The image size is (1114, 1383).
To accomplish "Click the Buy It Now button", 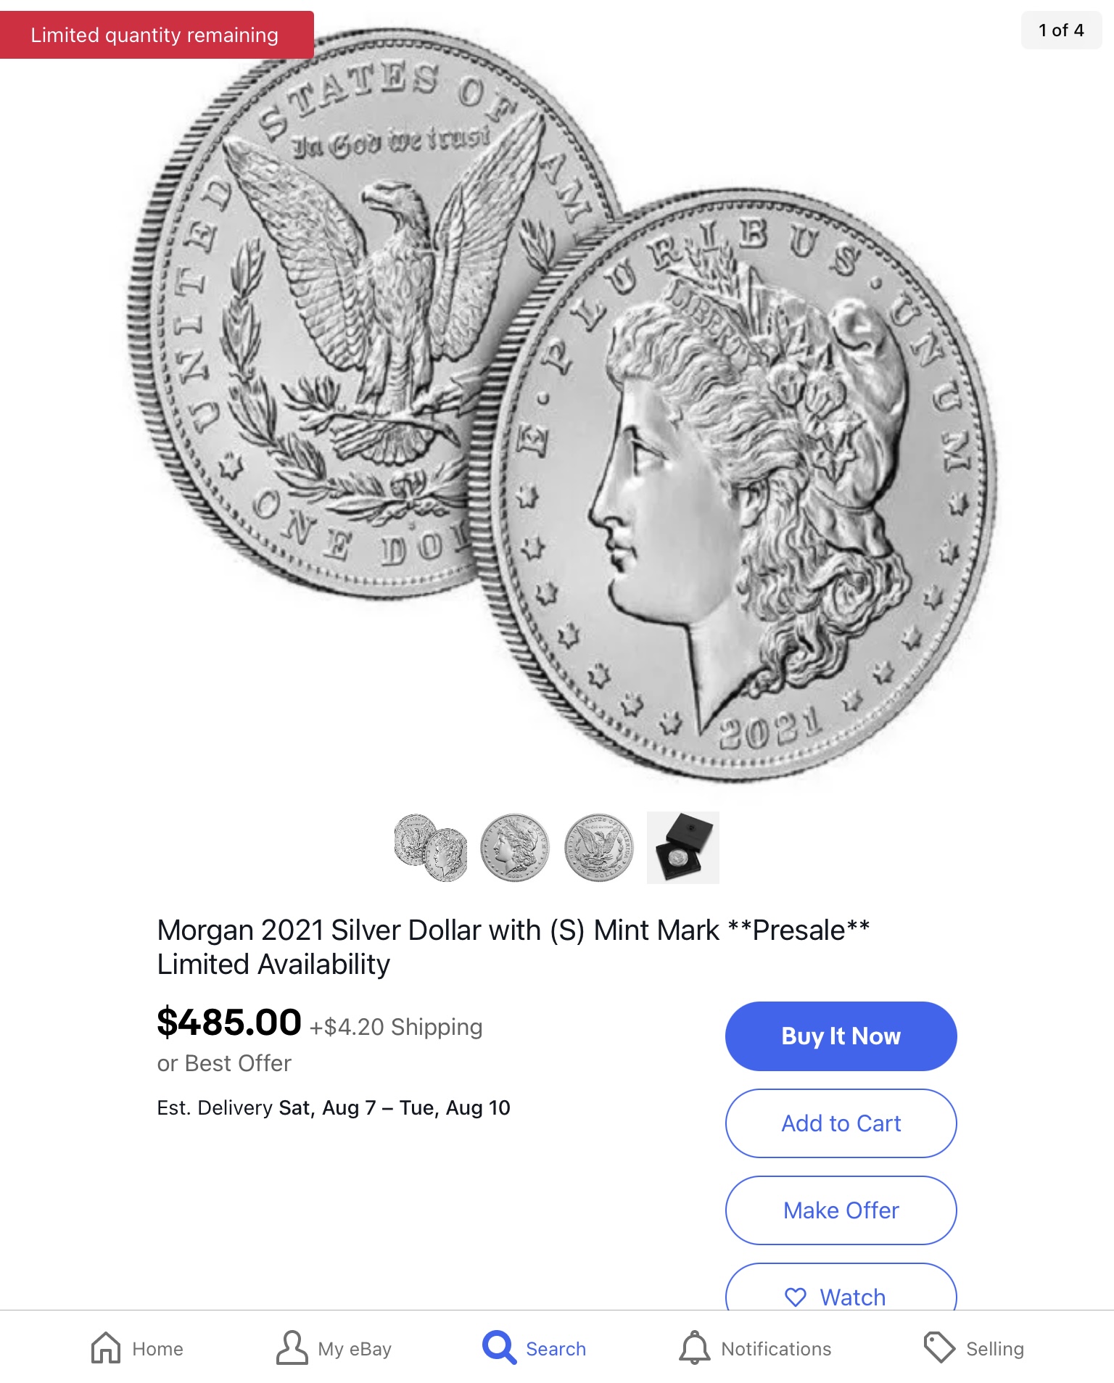I will pos(841,1036).
